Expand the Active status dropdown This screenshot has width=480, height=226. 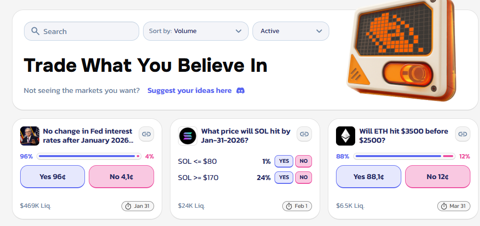click(290, 31)
